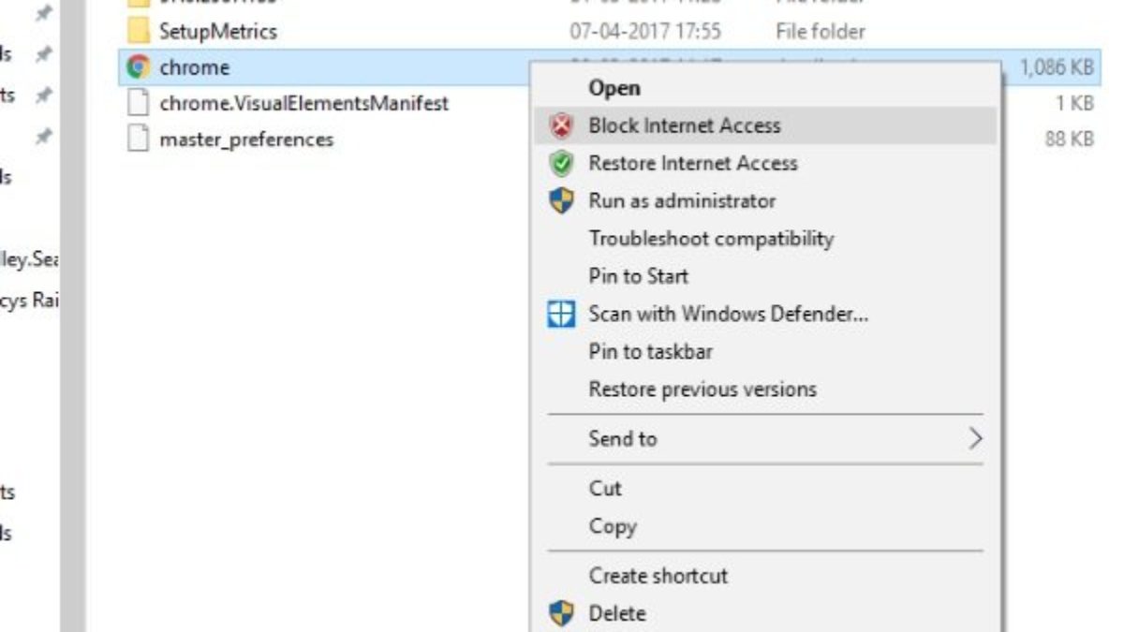Click the red Block Internet Access shield icon
1124x632 pixels.
pos(561,126)
